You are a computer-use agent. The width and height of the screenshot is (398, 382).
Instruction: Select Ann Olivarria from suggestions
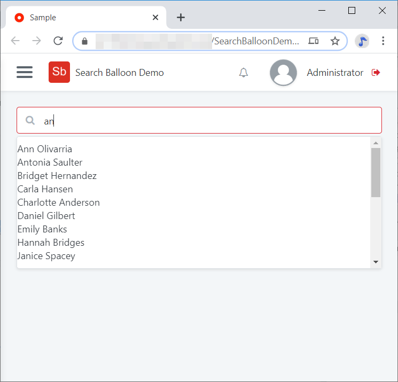(45, 149)
